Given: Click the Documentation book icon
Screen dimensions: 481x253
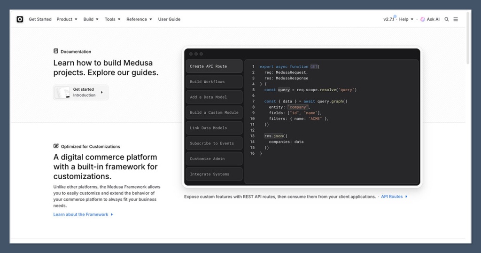Looking at the screenshot, I should click(56, 51).
